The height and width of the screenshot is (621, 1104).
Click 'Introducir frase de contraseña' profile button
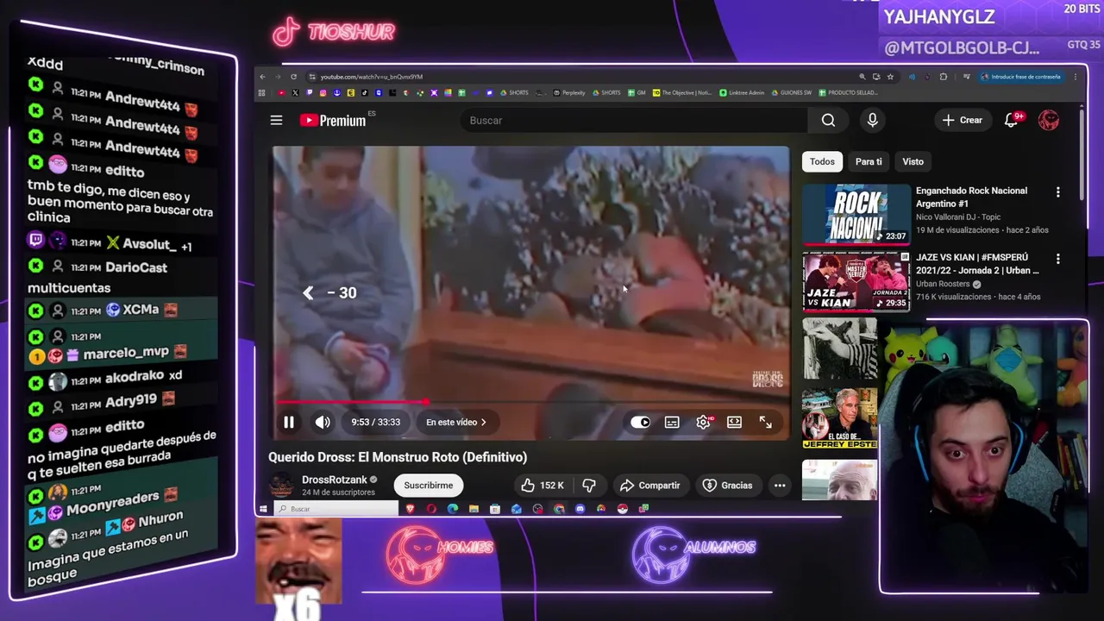click(1022, 77)
